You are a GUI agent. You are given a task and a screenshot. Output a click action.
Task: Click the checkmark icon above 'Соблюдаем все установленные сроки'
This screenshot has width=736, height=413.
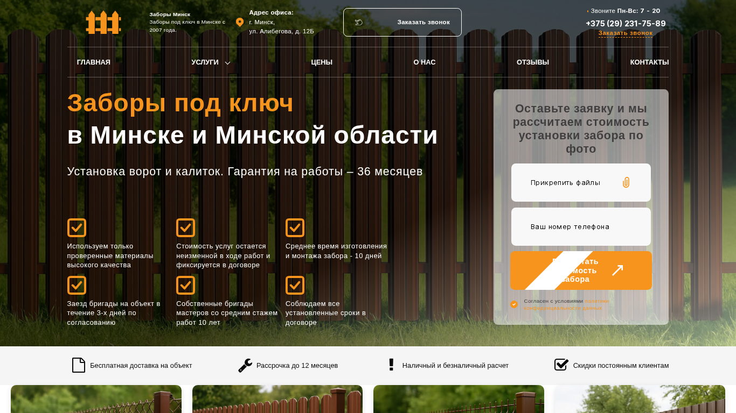(x=295, y=285)
